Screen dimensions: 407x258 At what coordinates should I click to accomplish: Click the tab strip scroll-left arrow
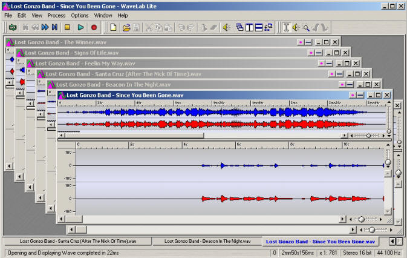pos(392,242)
